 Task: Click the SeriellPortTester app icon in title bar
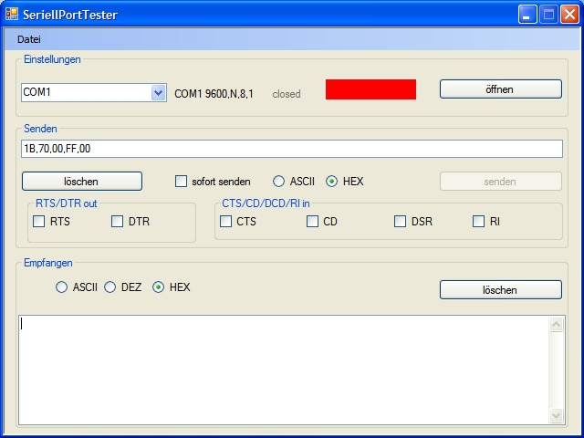pyautogui.click(x=12, y=15)
